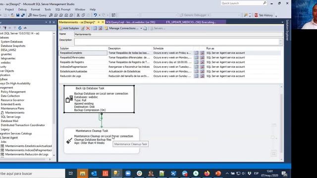Viewport: 317px width, 178px height.
Task: Click the subplan schedule calendar icon in the designer toolbar
Action: pos(95,28)
